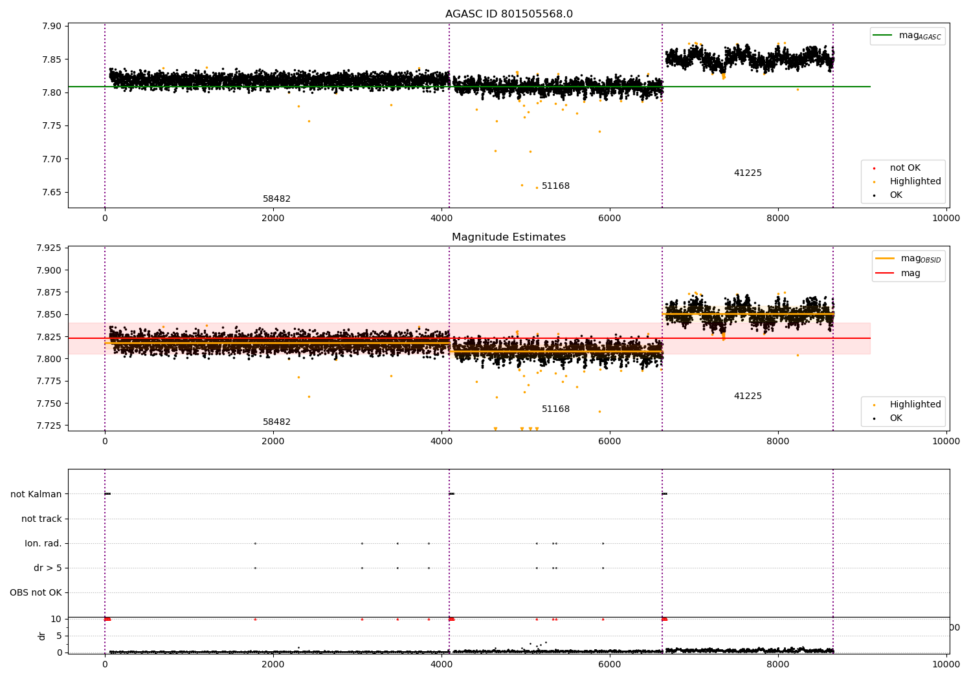Image resolution: width=971 pixels, height=679 pixels.
Task: Click the 'not Kalman' y-axis label
Action: pyautogui.click(x=36, y=494)
